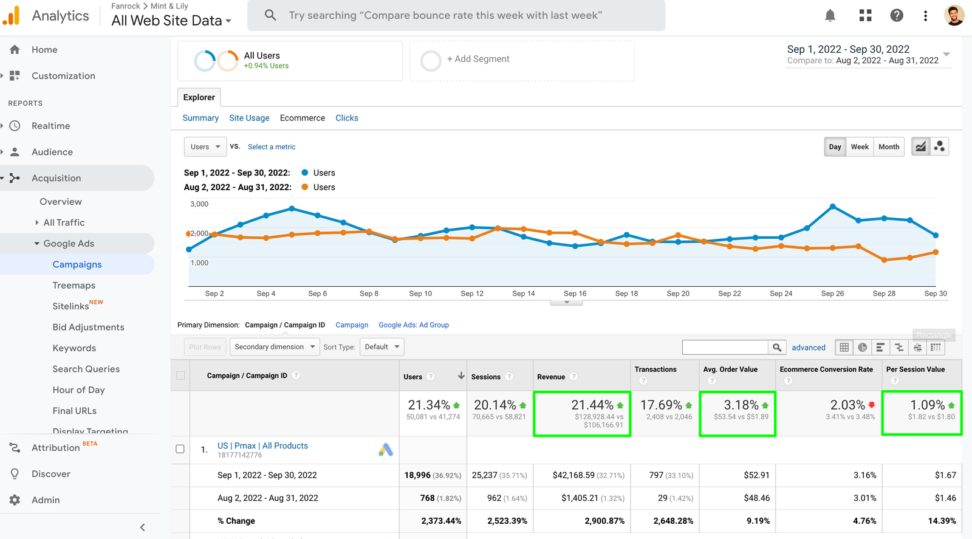972x539 pixels.
Task: Open US | Pmax | All Products campaign
Action: tap(262, 445)
